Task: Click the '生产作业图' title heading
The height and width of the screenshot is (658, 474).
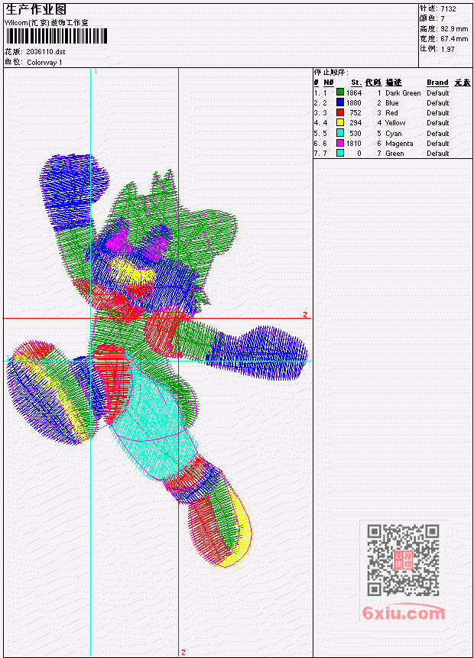Action: click(x=36, y=10)
